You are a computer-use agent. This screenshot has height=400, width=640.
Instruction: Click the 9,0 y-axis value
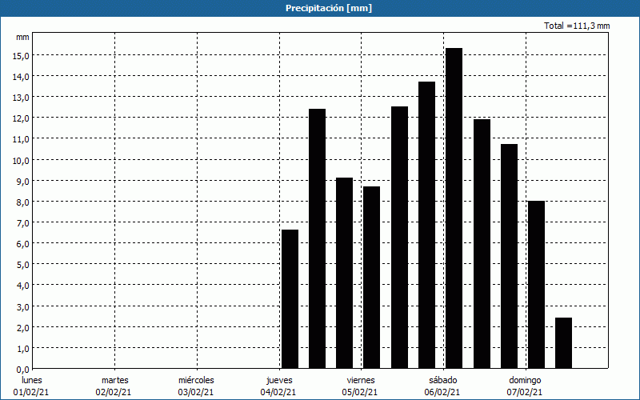click(x=22, y=181)
